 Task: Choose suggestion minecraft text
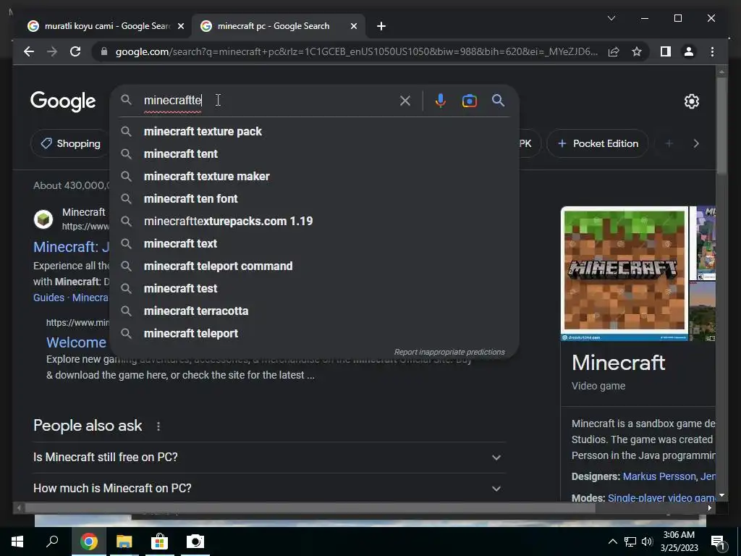click(x=314, y=243)
